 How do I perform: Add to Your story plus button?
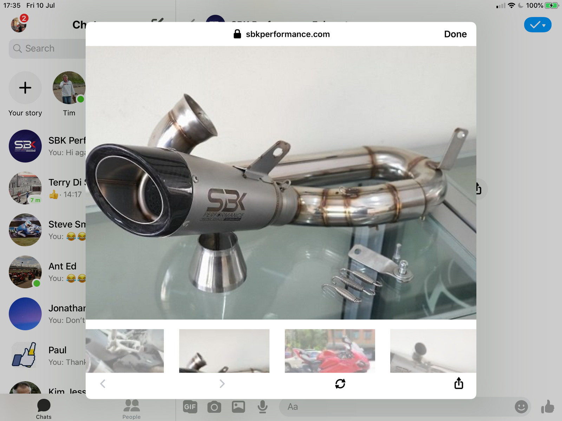point(25,88)
